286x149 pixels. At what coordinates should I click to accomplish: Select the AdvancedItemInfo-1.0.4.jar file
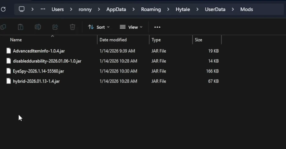click(x=38, y=51)
